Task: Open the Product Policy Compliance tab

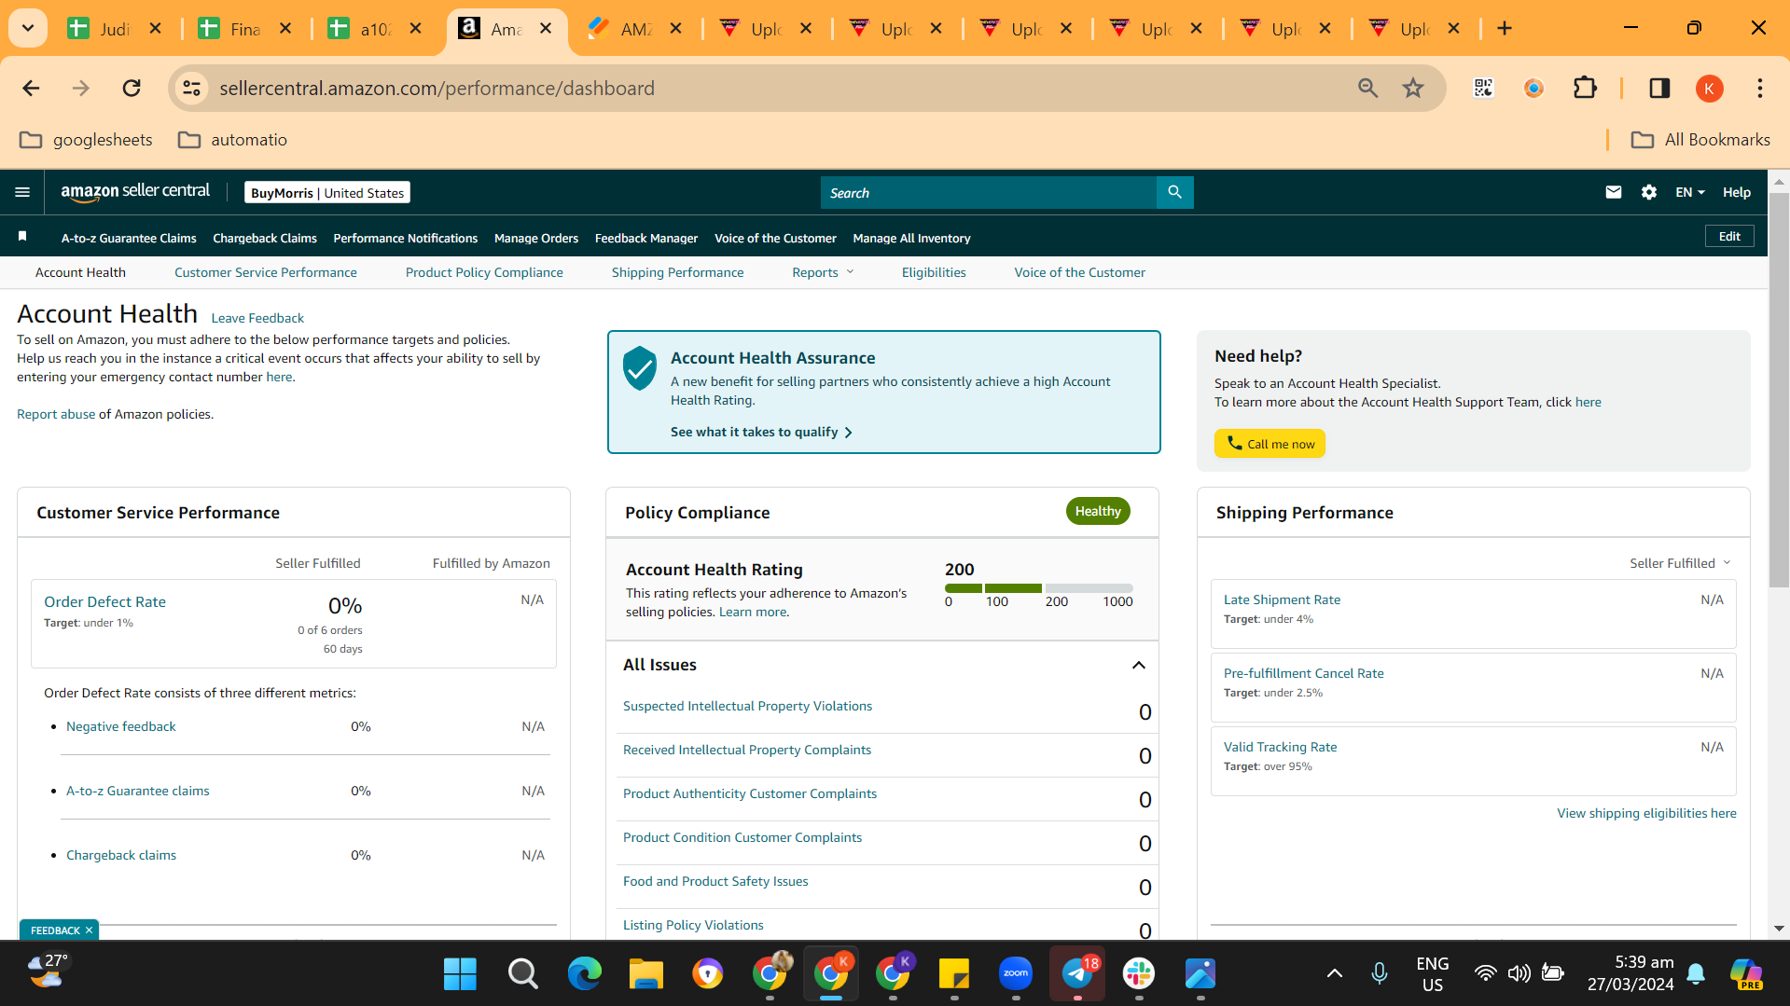Action: (484, 272)
